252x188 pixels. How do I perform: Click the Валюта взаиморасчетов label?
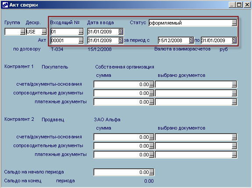coord(182,49)
